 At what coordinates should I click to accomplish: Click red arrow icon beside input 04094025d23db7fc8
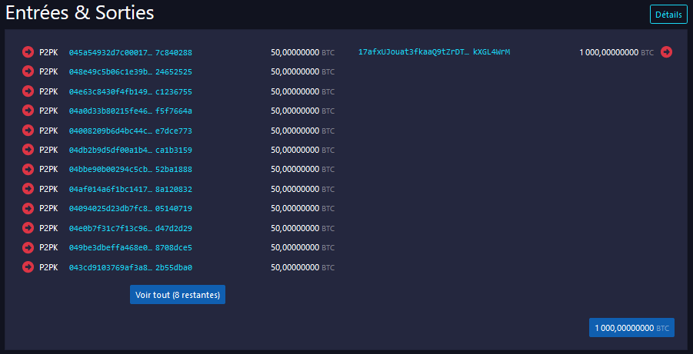[28, 208]
